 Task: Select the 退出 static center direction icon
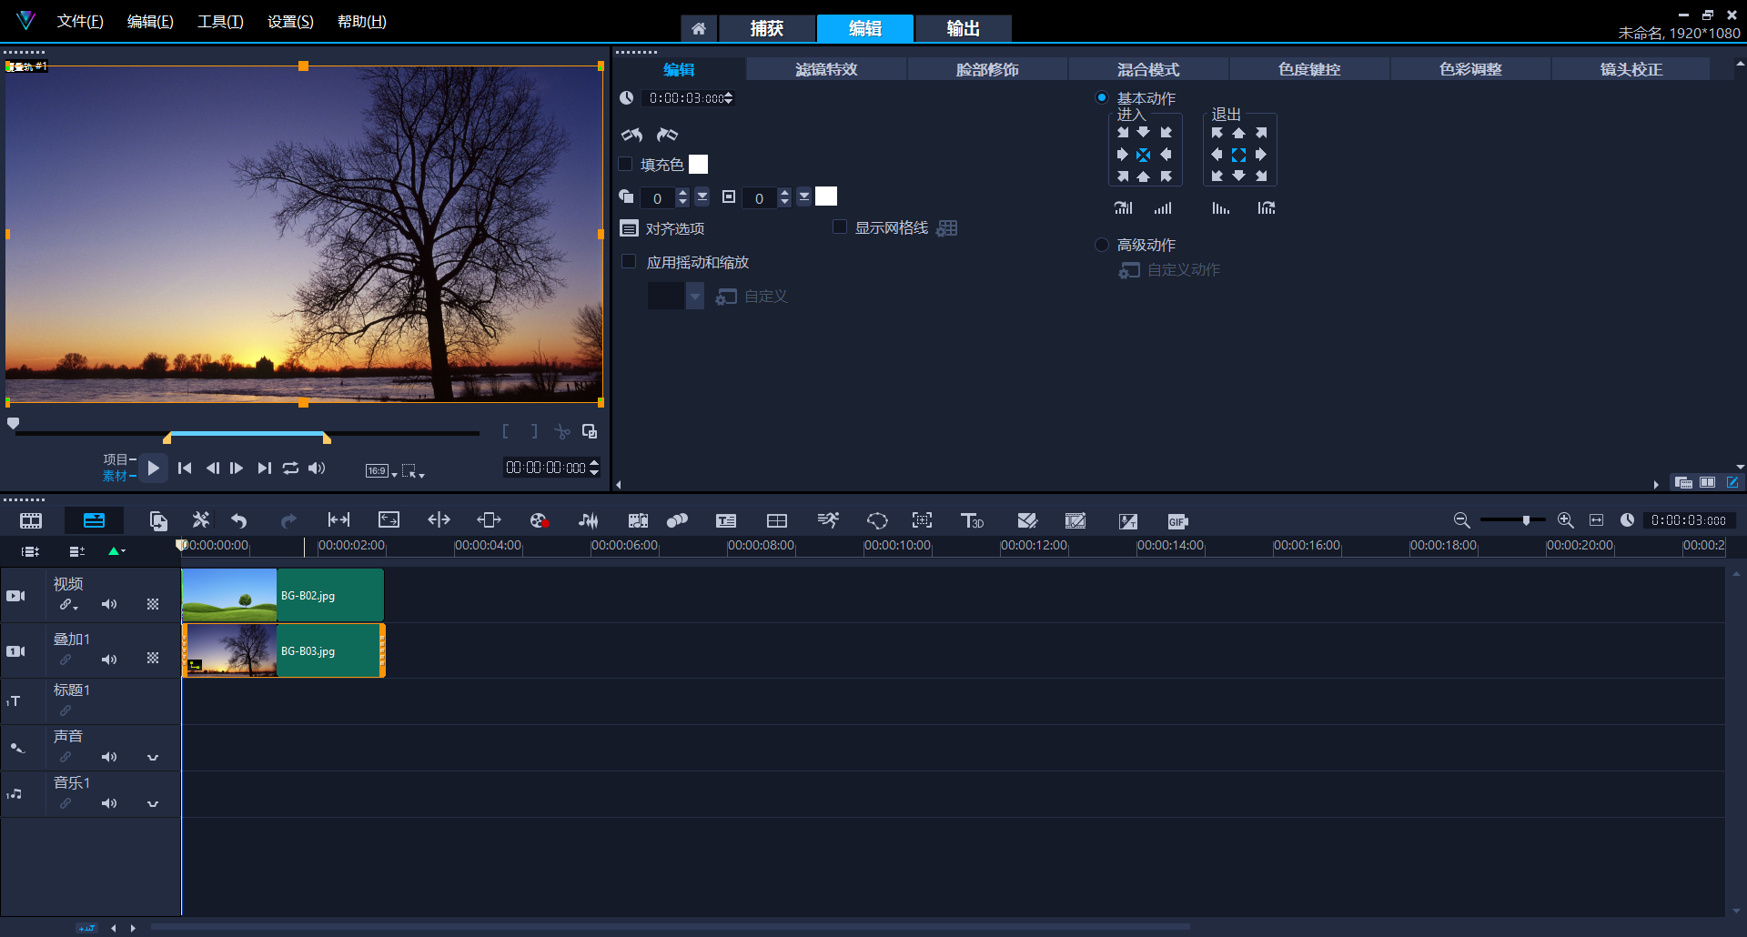tap(1238, 155)
